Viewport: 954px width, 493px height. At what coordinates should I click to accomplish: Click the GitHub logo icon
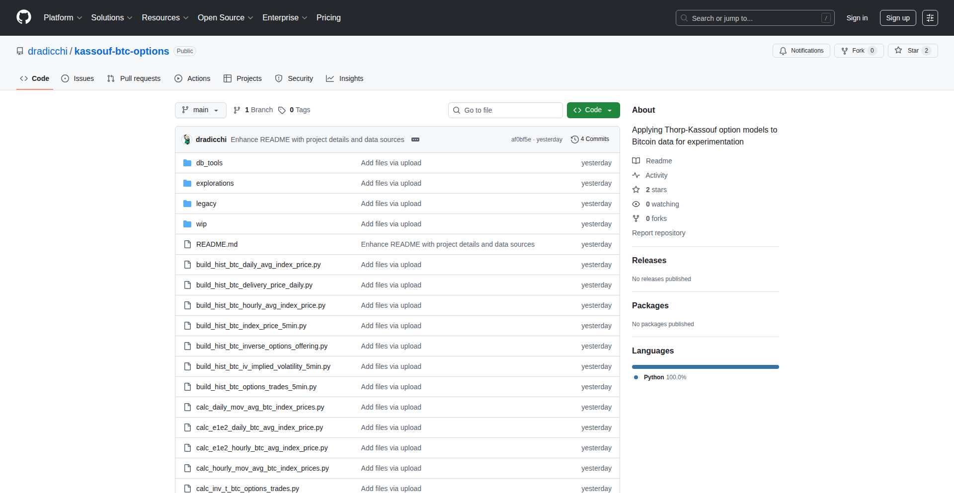(23, 17)
